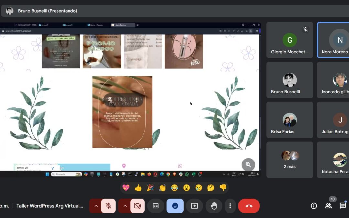This screenshot has width=349, height=218.
Task: Open Opera from the shared taskbar
Action: pyautogui.click(x=155, y=174)
